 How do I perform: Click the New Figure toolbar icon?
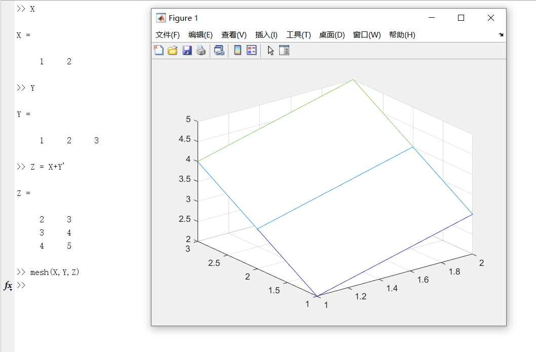[159, 50]
